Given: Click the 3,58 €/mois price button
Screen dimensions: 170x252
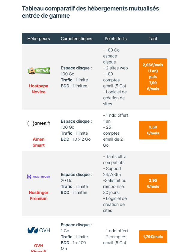Looking at the screenshot, I should (153, 130).
